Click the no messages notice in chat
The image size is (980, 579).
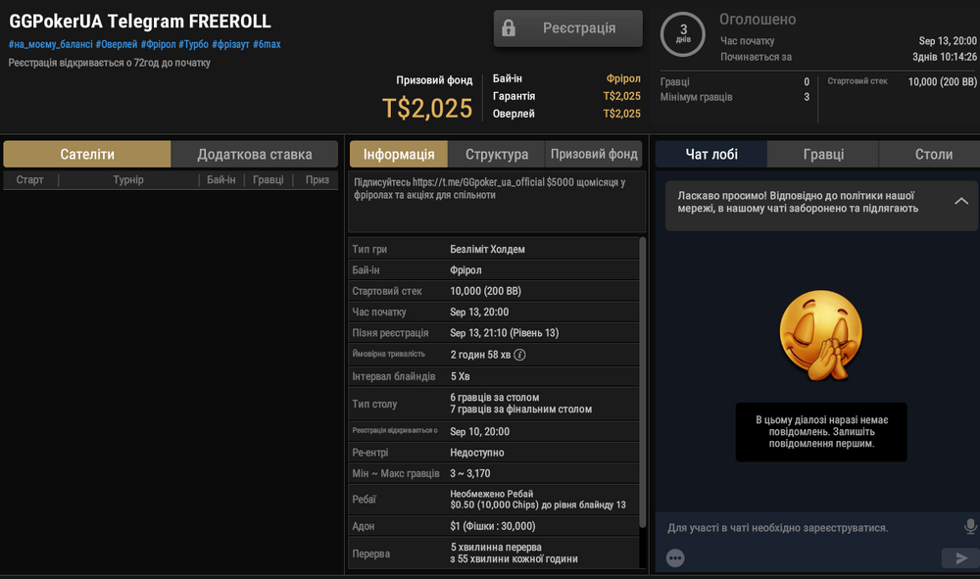[821, 432]
